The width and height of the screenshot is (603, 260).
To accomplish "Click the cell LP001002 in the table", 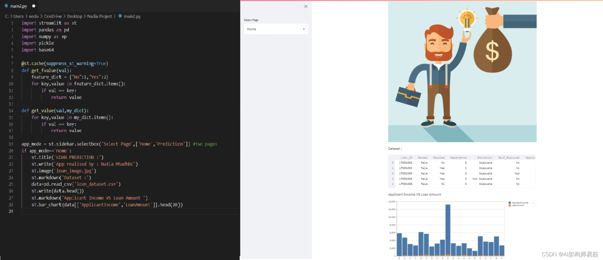I will [406, 163].
